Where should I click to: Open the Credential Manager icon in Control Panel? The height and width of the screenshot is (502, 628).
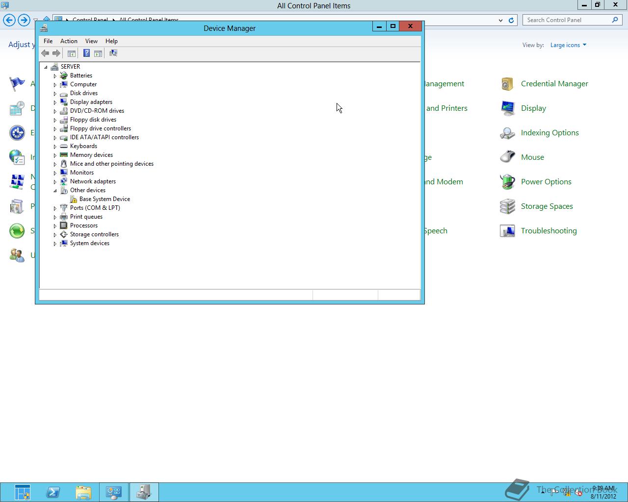point(507,84)
